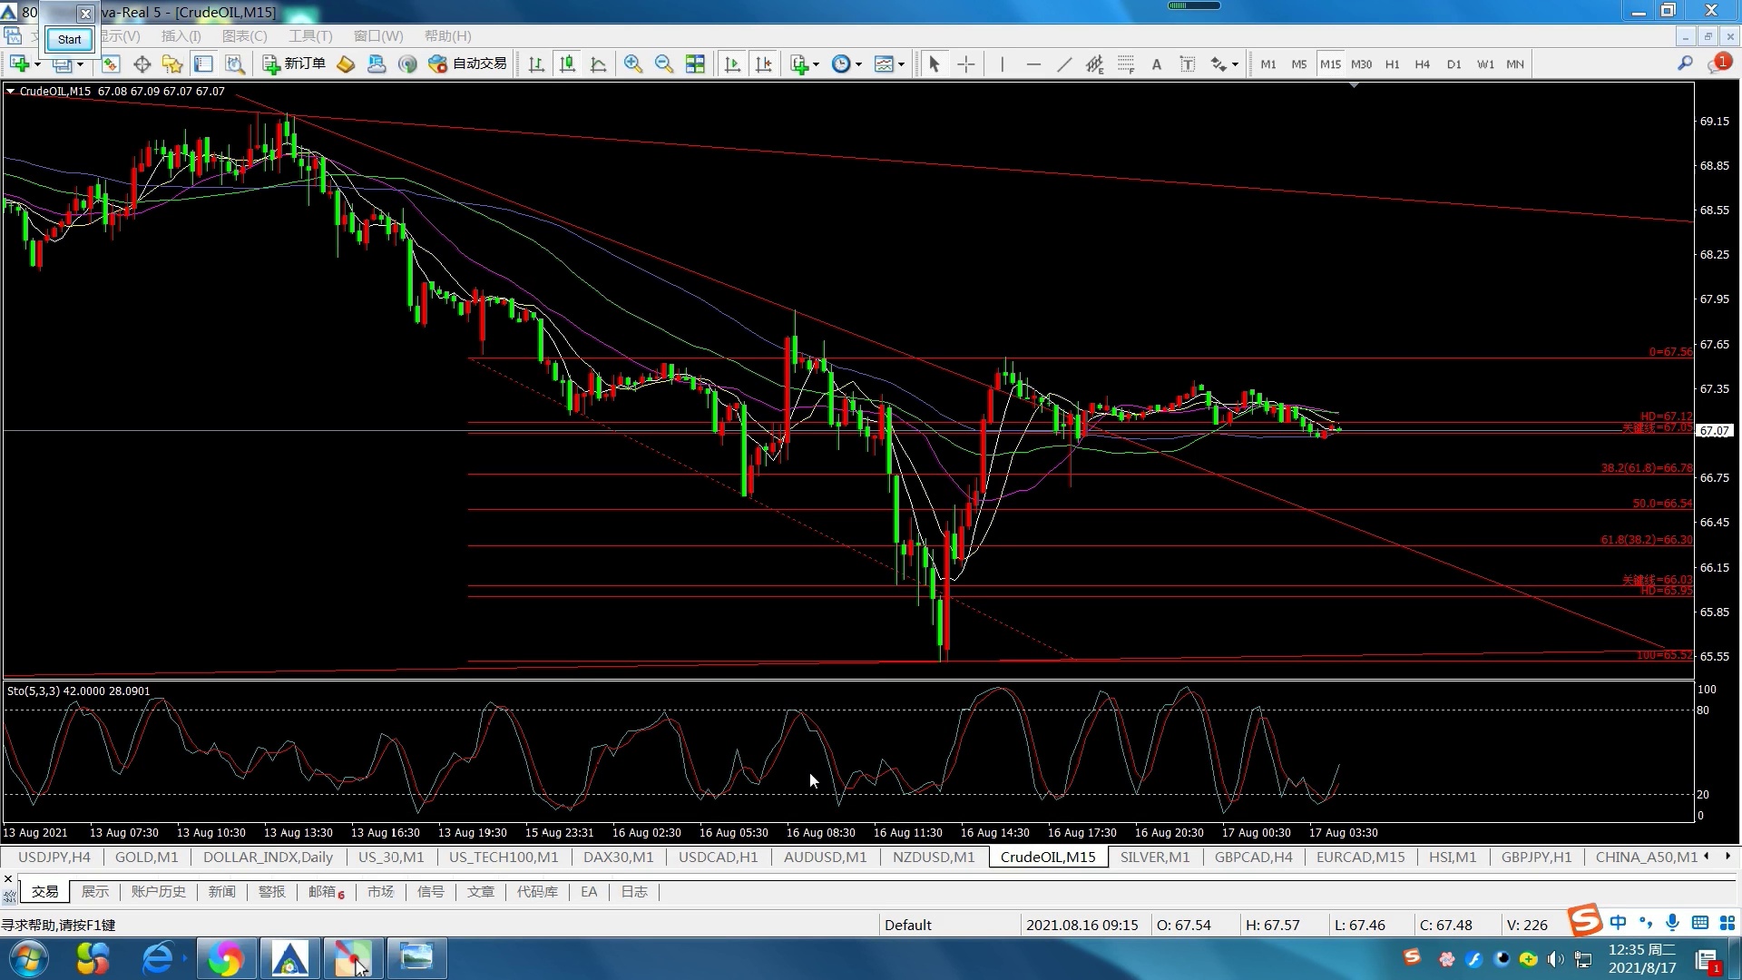Select the horizontal line tool
This screenshot has width=1742, height=980.
[x=1032, y=64]
